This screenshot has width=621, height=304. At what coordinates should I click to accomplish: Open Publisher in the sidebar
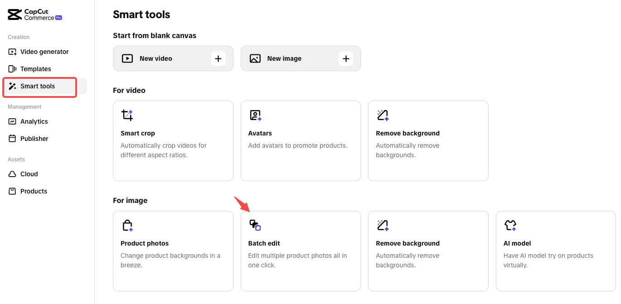pyautogui.click(x=45, y=139)
